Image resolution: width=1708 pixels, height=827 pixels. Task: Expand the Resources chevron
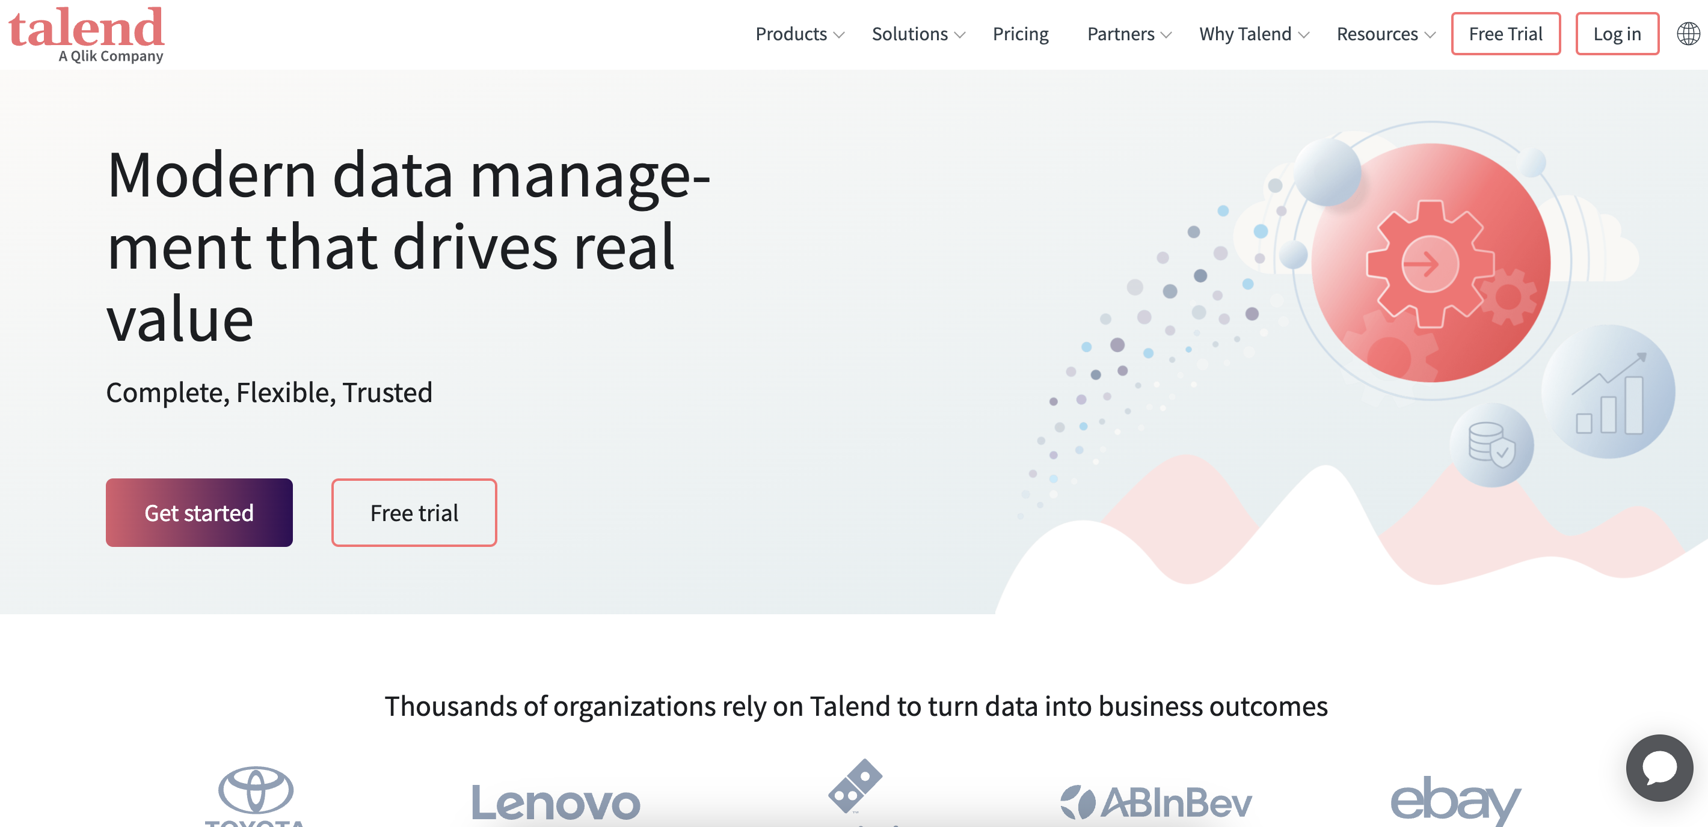pyautogui.click(x=1430, y=35)
